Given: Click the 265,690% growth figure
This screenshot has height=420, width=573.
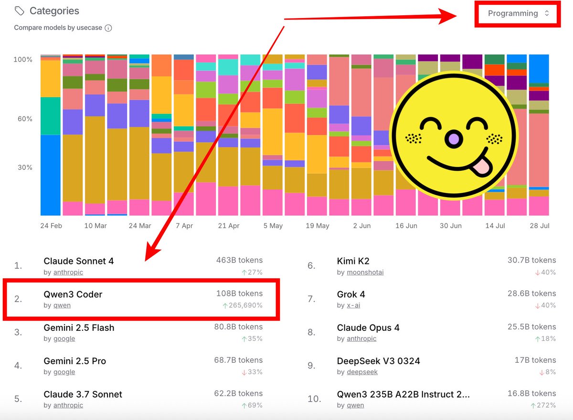Looking at the screenshot, I should (243, 305).
